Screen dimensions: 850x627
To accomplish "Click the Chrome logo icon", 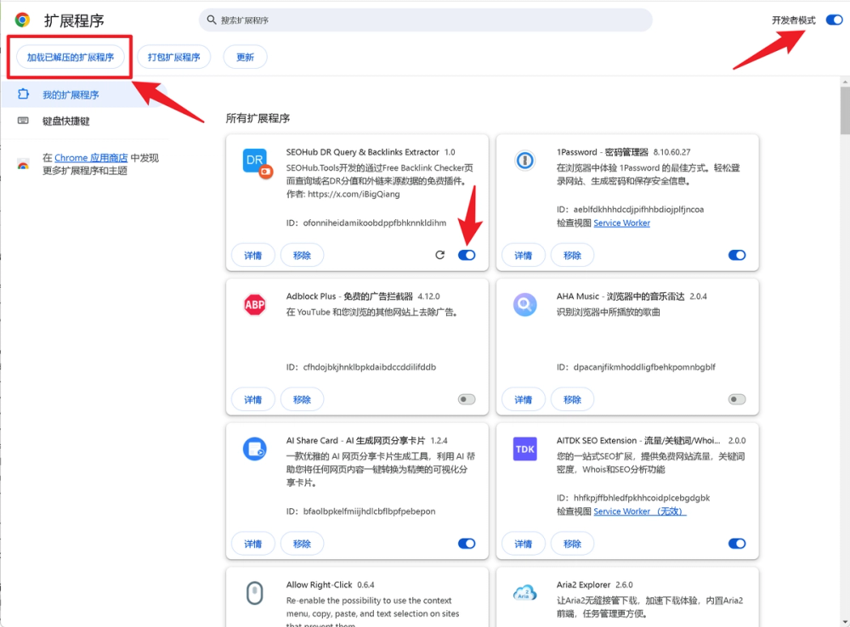I will (x=22, y=20).
